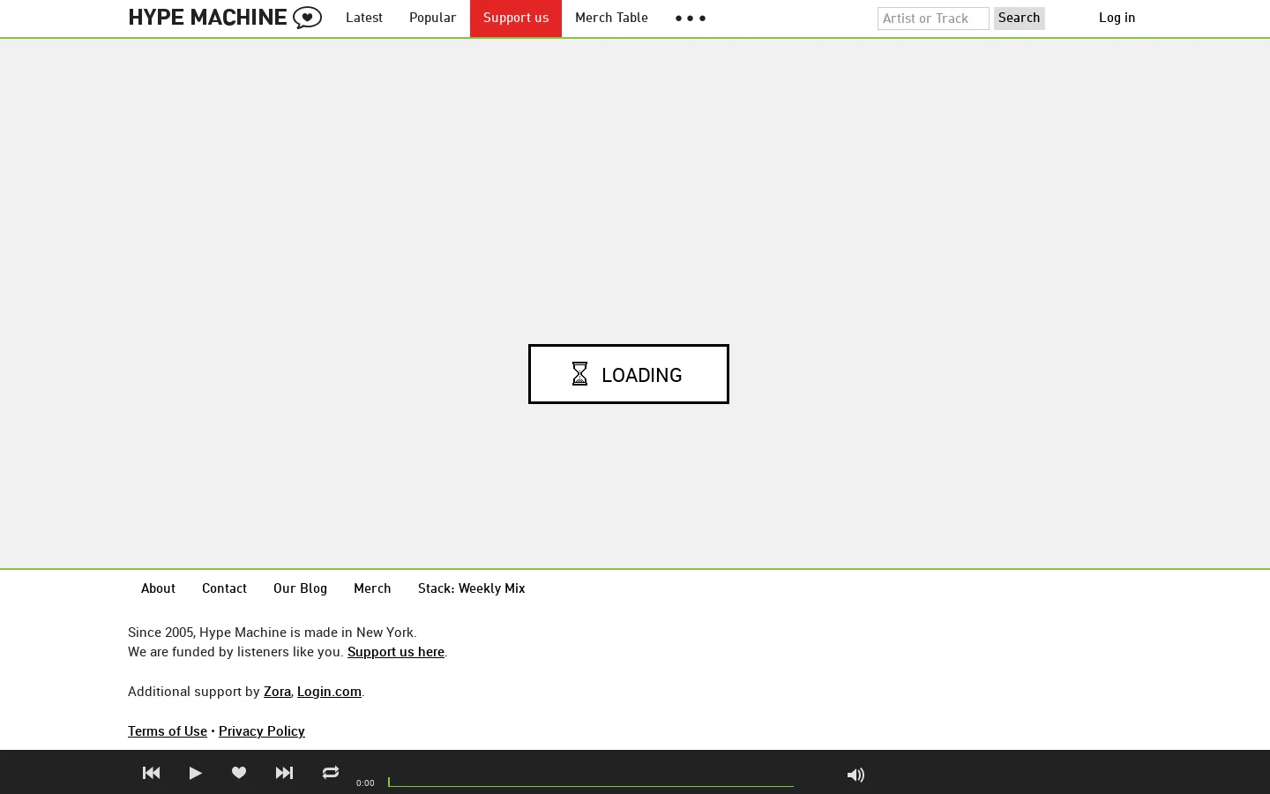This screenshot has width=1270, height=794.
Task: Open the Privacy Policy link
Action: (x=262, y=731)
